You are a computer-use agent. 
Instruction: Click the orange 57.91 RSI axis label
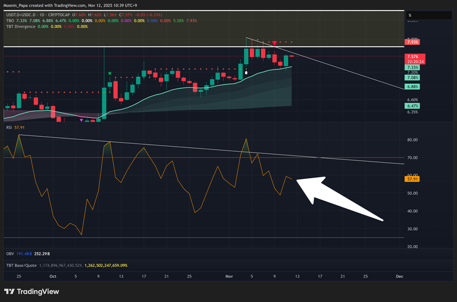[x=412, y=178]
